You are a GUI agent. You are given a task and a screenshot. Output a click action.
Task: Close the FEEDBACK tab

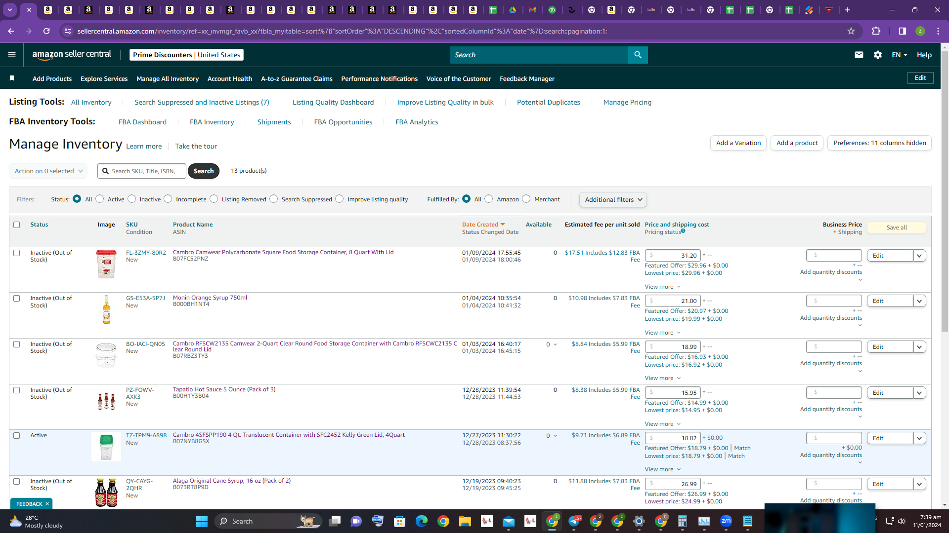tap(47, 504)
